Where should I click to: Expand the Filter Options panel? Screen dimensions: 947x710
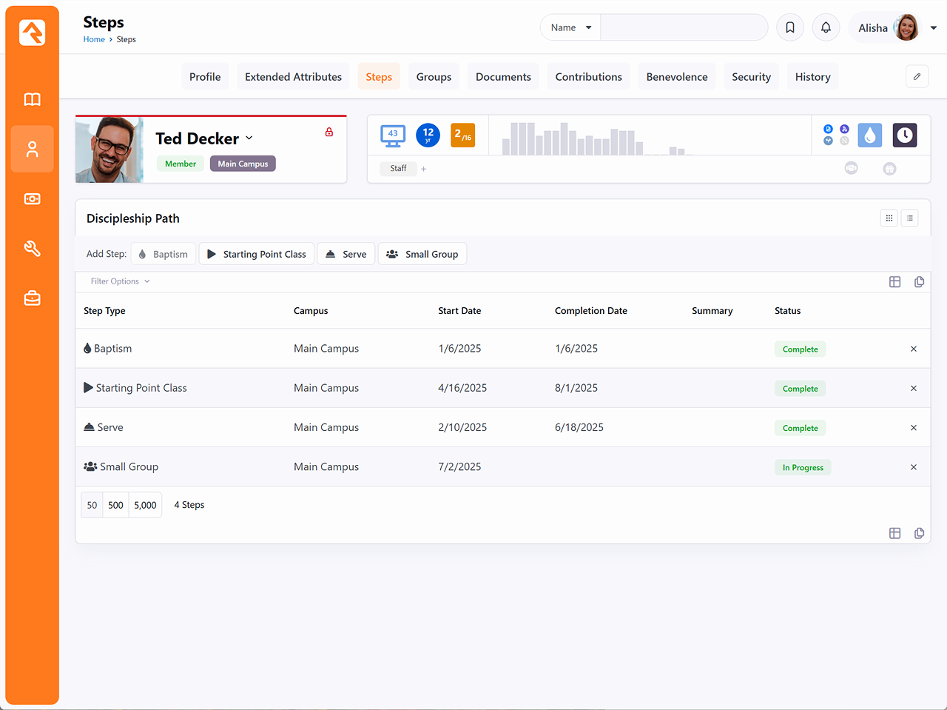coord(120,281)
